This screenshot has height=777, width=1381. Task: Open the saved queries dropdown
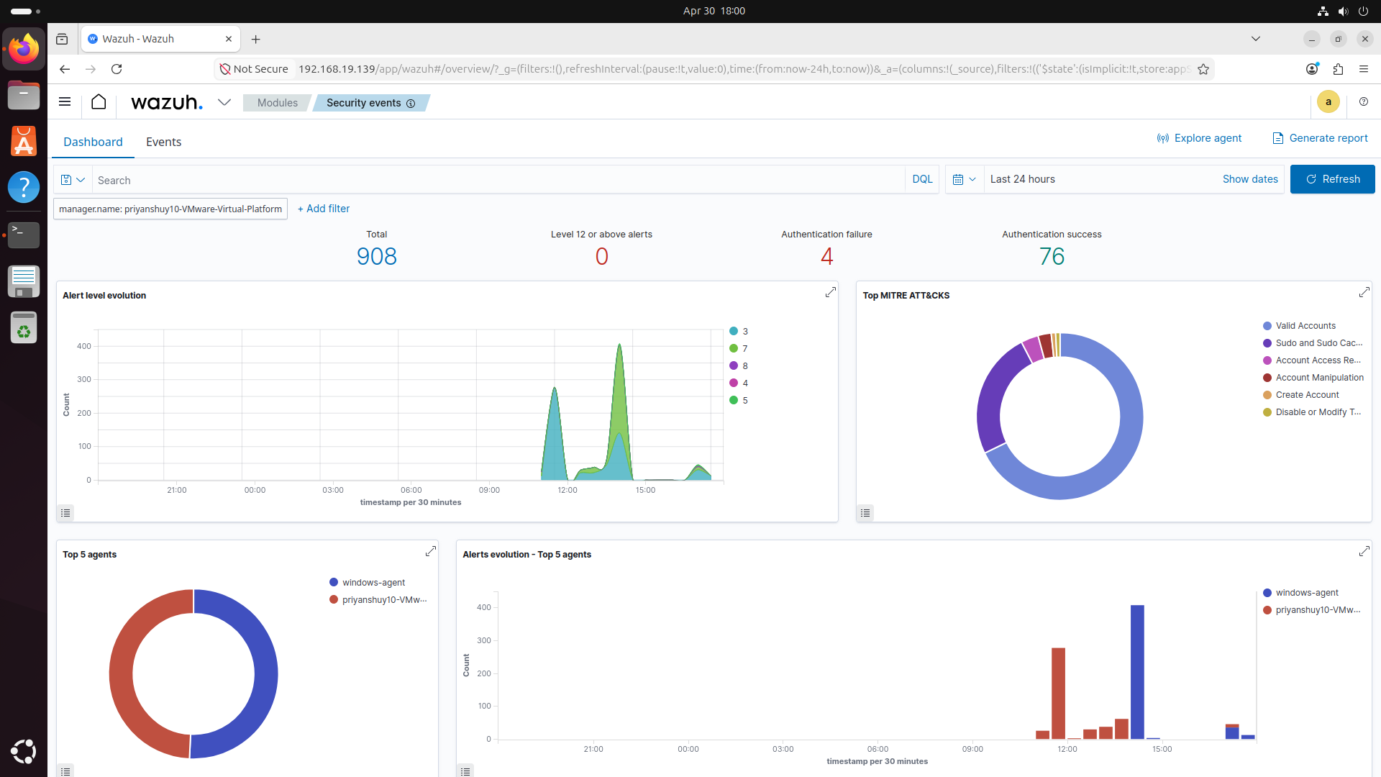click(x=73, y=180)
